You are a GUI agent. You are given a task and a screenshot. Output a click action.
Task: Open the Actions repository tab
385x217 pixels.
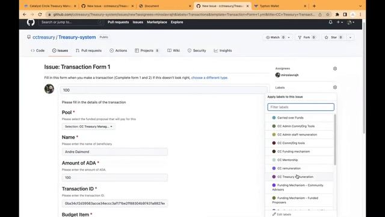[119, 51]
